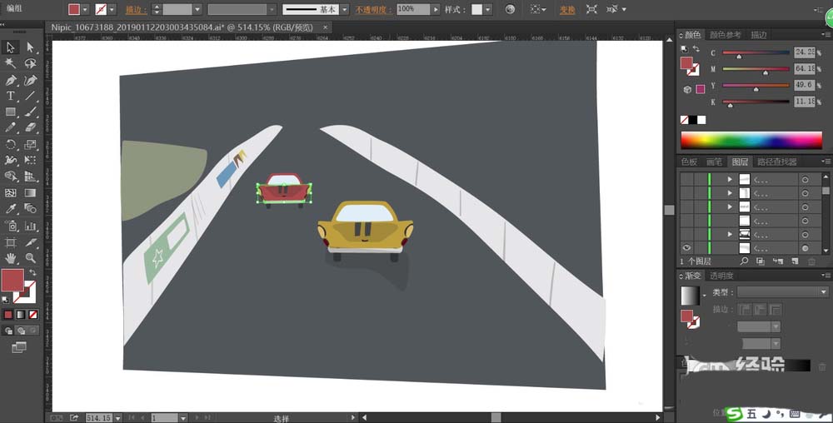Select the Direct Selection tool
833x423 pixels.
30,47
